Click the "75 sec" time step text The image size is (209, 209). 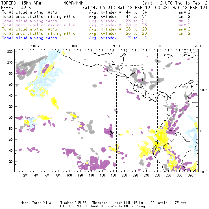[x=180, y=203]
